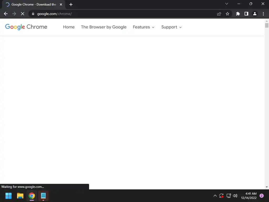Open the notepad app in taskbar
The height and width of the screenshot is (202, 269).
pos(43,196)
